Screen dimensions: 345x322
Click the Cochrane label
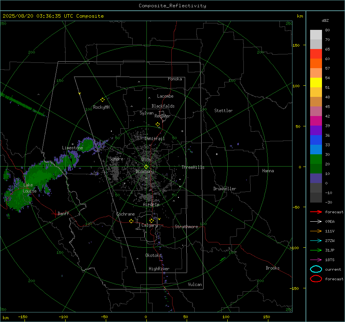125,214
